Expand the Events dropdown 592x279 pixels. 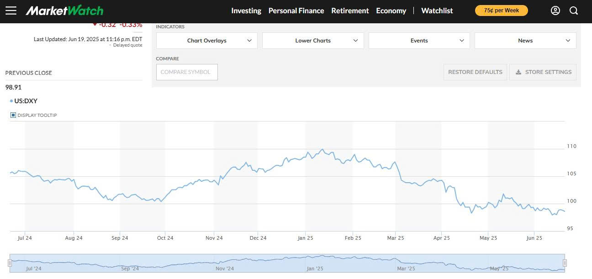(419, 41)
